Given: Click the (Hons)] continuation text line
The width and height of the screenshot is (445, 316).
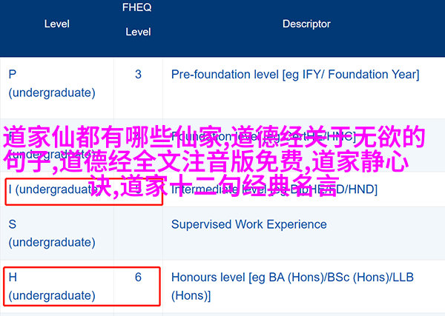Looking at the screenshot, I should [191, 295].
